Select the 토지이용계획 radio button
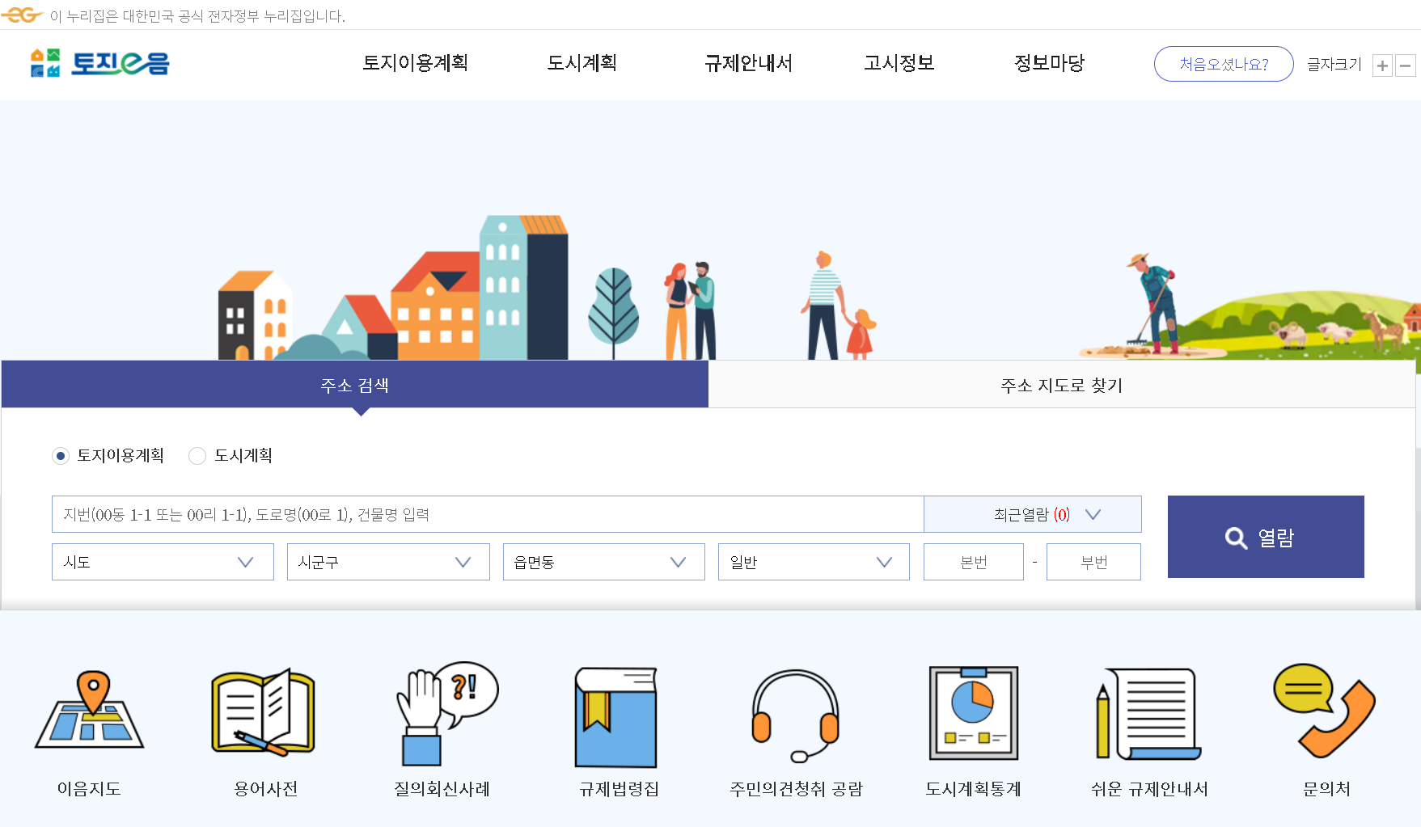Screen dimensions: 1421x827 pyautogui.click(x=61, y=456)
